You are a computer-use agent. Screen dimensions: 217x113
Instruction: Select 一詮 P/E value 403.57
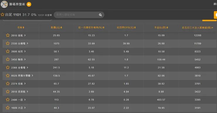coord(161,100)
